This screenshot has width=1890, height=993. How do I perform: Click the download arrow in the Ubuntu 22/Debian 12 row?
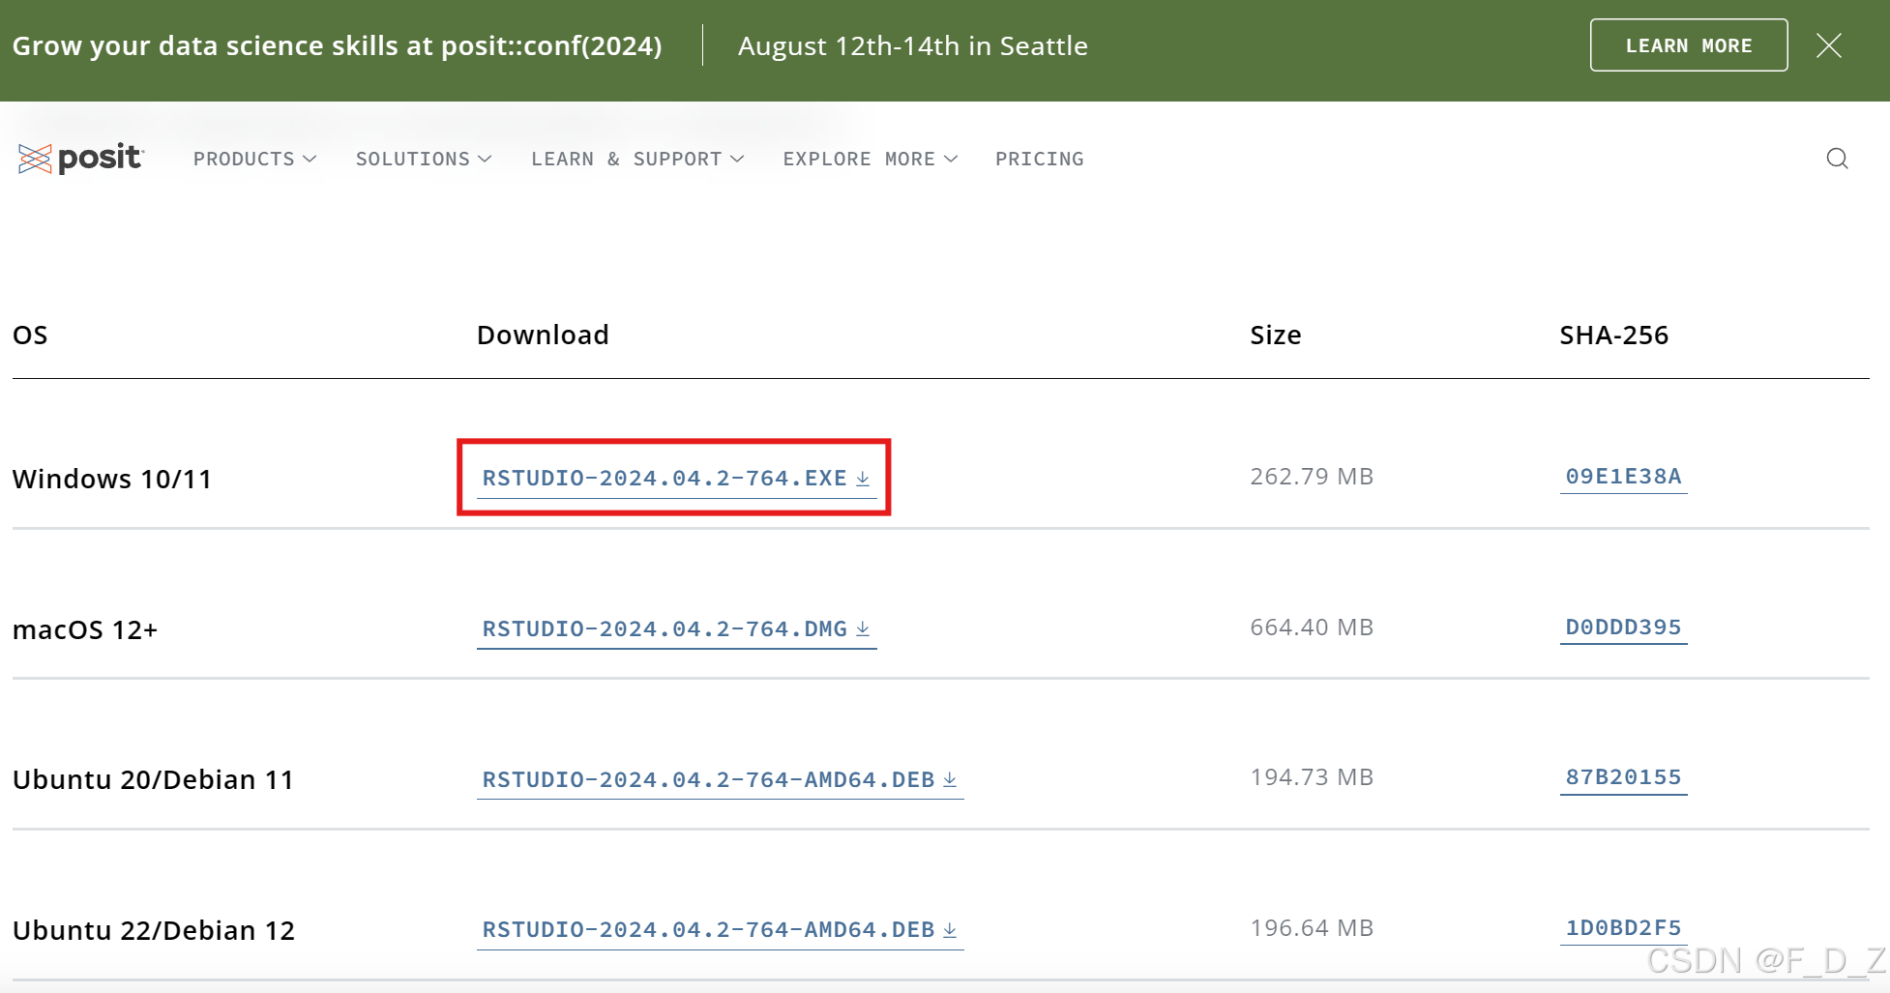coord(950,929)
